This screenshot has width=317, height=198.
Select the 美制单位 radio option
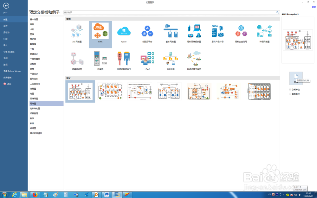(290, 94)
